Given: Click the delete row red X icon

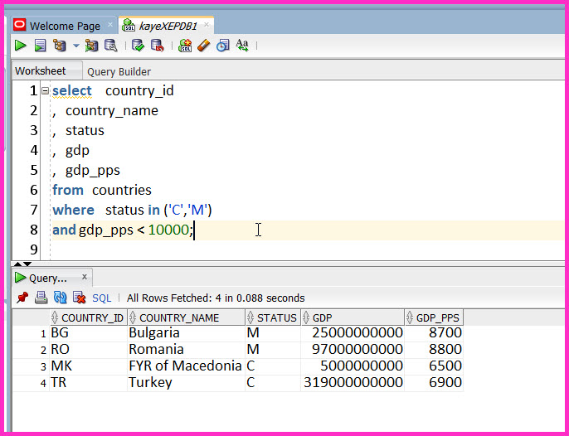Looking at the screenshot, I should tap(79, 298).
